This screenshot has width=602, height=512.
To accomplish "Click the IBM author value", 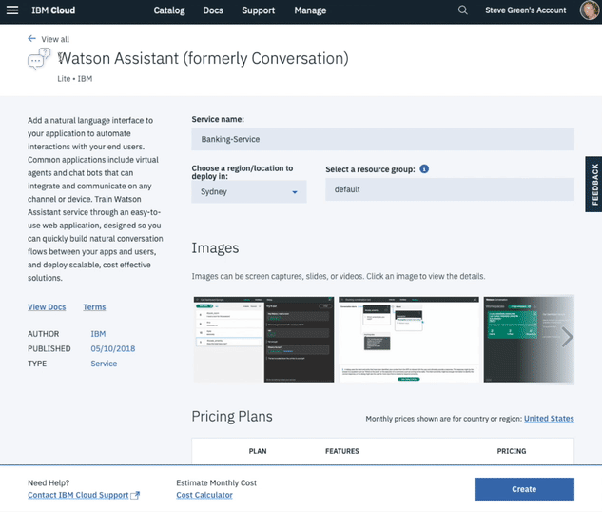I will coord(98,334).
